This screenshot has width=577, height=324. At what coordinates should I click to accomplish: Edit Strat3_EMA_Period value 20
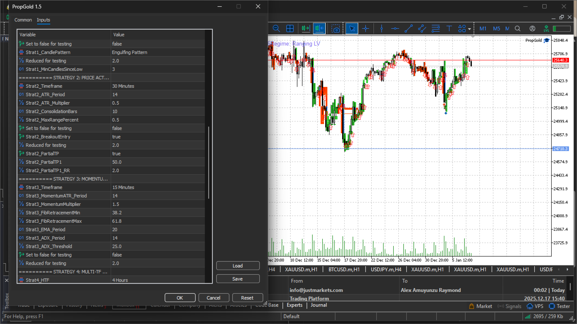coord(158,229)
